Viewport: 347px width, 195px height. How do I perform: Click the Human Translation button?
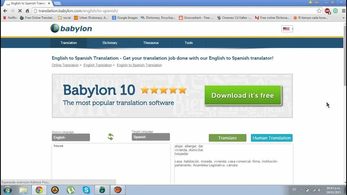pyautogui.click(x=272, y=138)
